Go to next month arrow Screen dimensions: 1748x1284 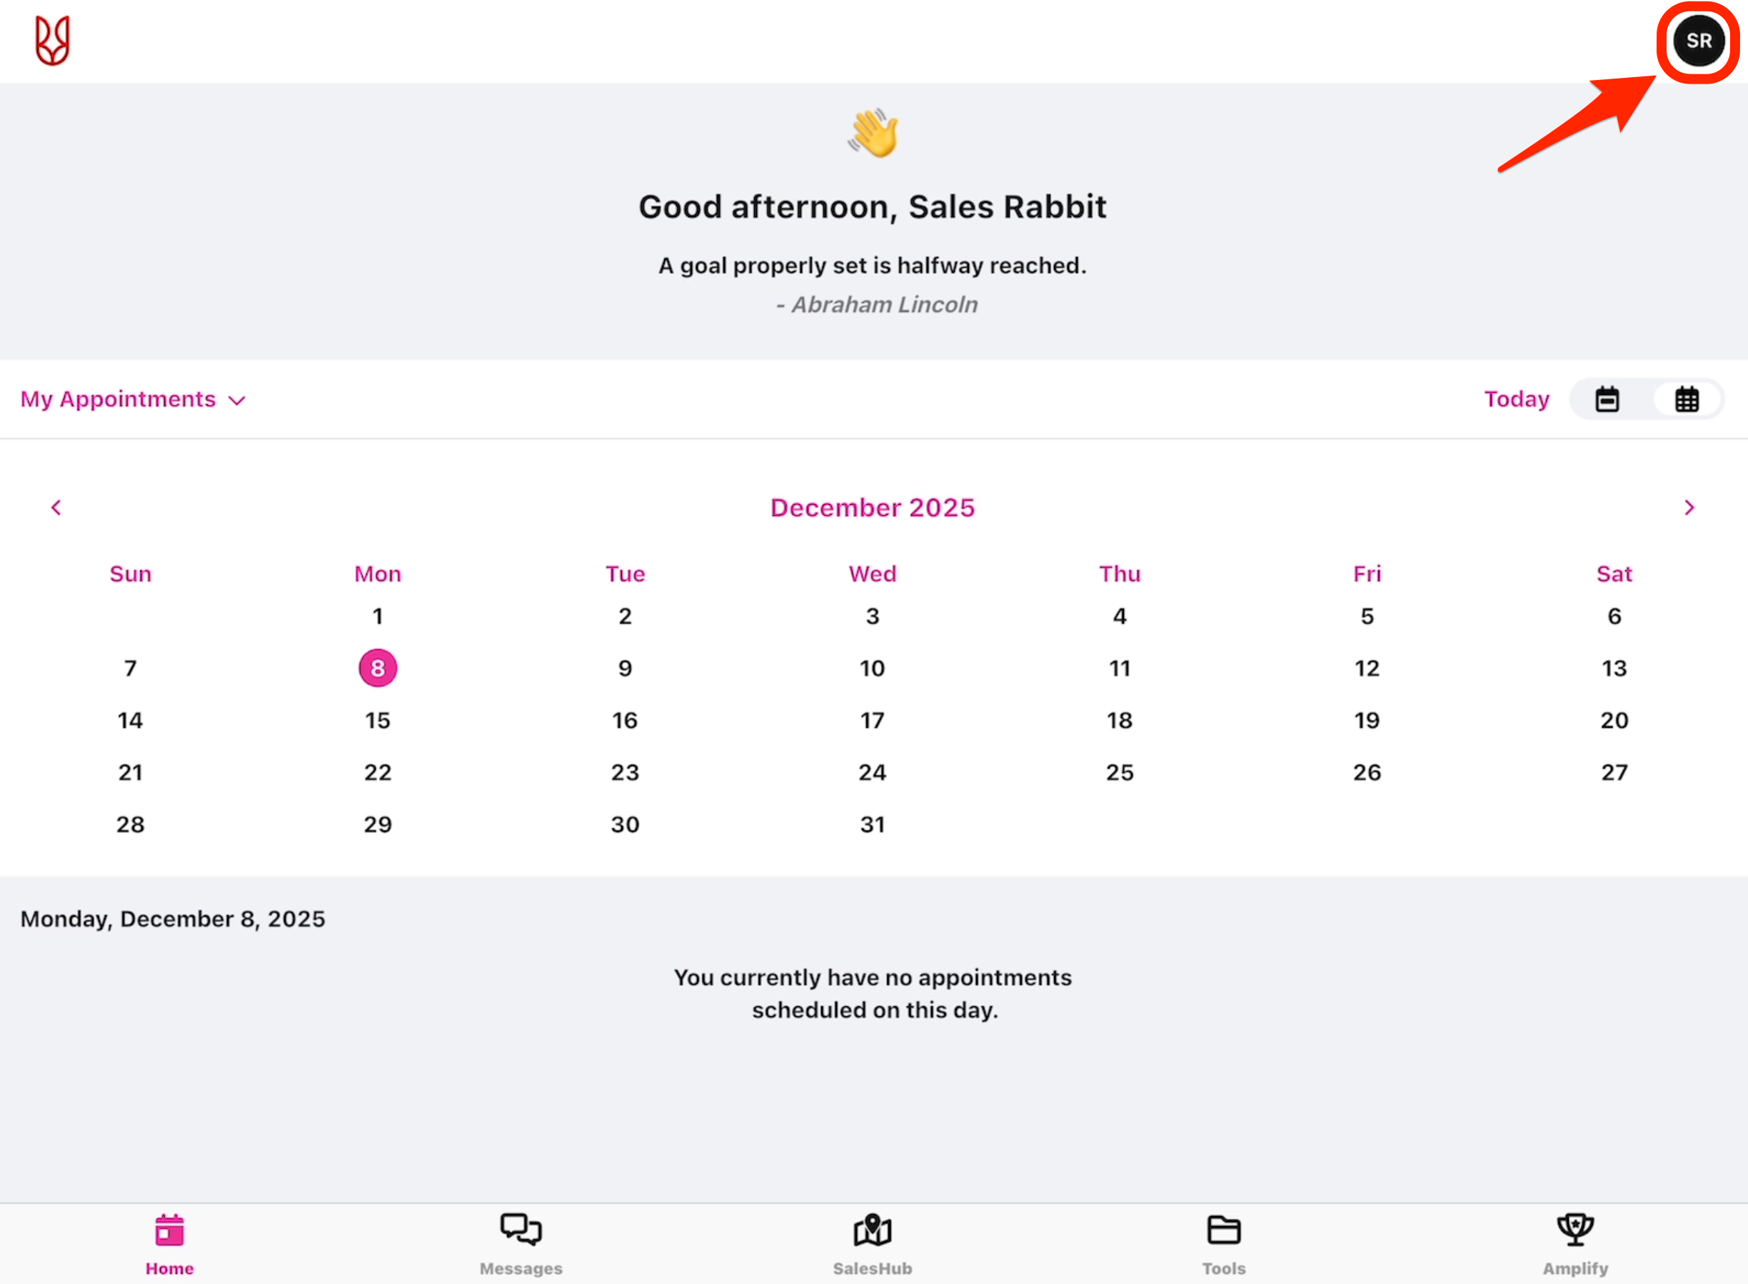tap(1689, 508)
